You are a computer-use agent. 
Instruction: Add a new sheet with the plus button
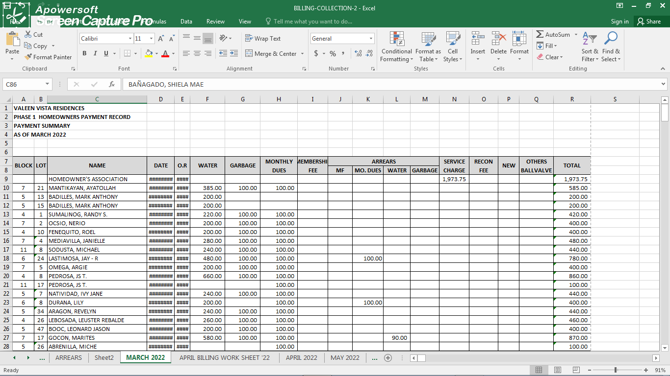388,358
